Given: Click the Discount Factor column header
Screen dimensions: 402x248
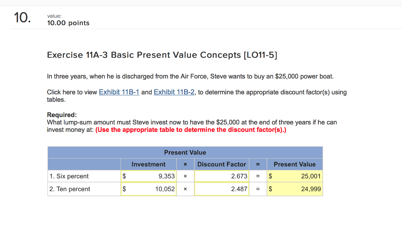Looking at the screenshot, I should pos(221,164).
